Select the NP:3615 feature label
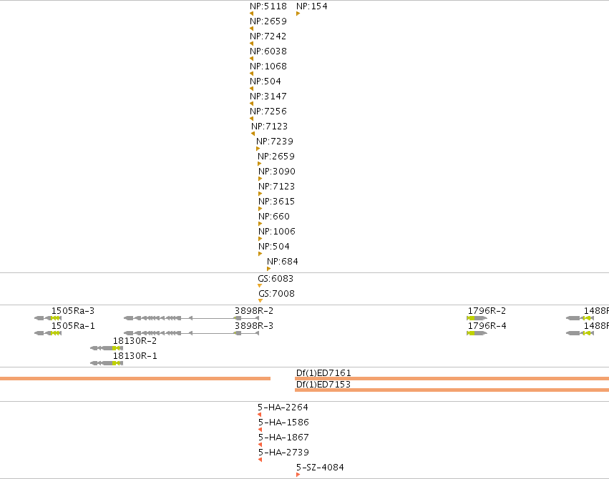 (x=276, y=202)
